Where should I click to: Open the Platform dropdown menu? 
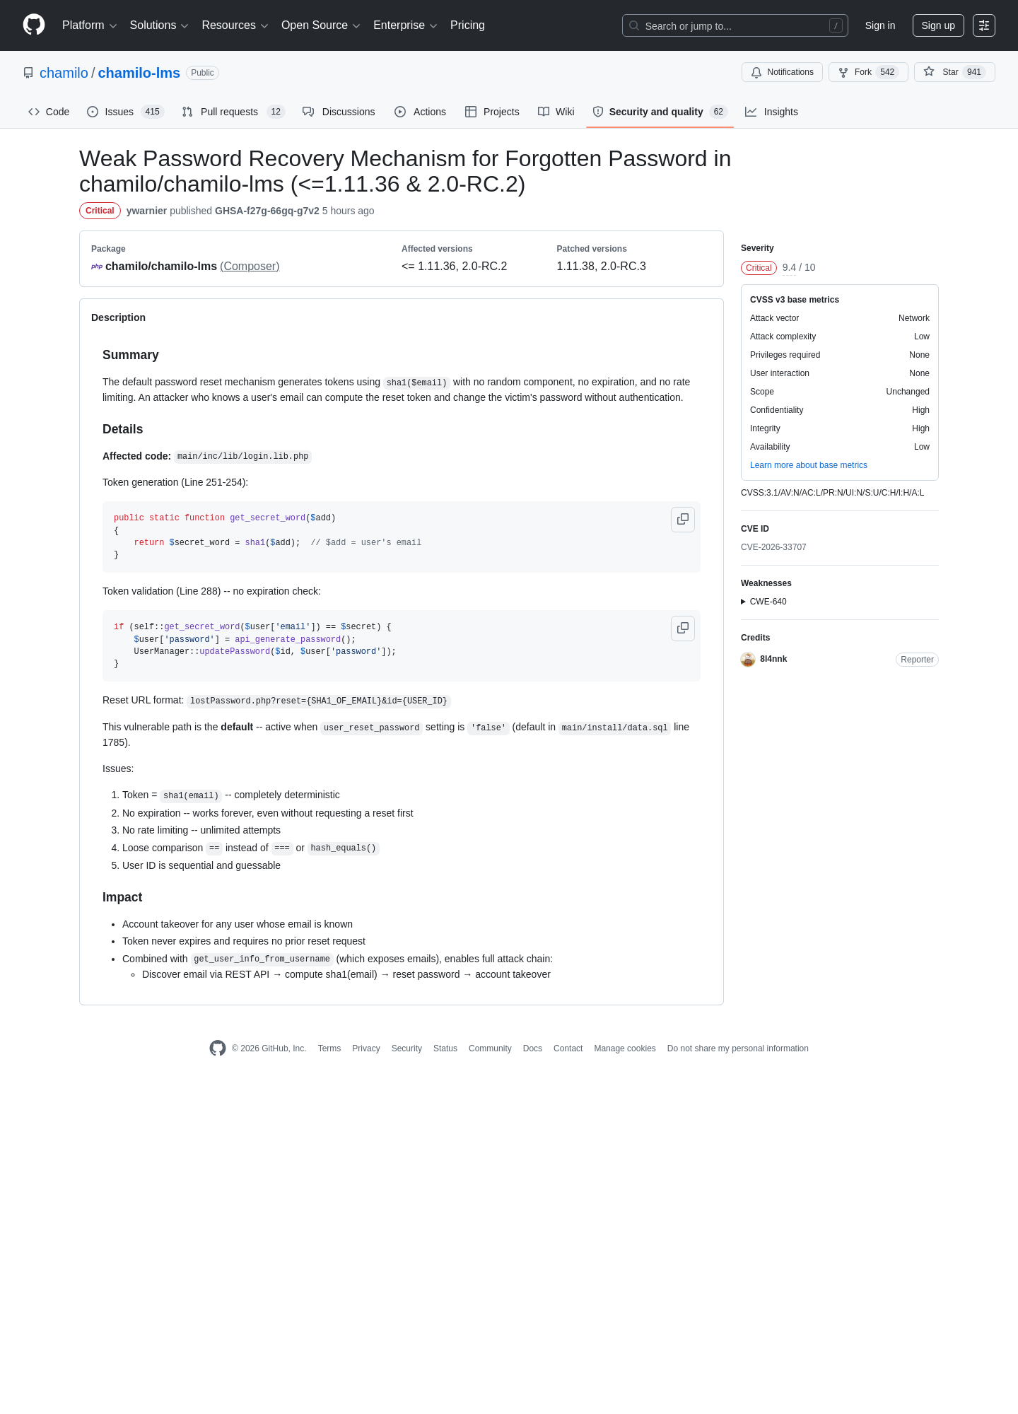pos(89,25)
